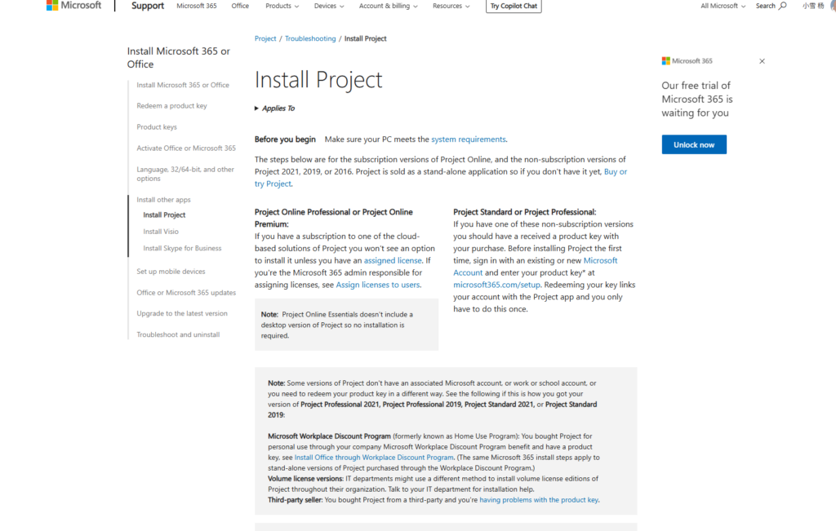Click the Try Copilot Chat button
Image resolution: width=836 pixels, height=531 pixels.
(514, 6)
